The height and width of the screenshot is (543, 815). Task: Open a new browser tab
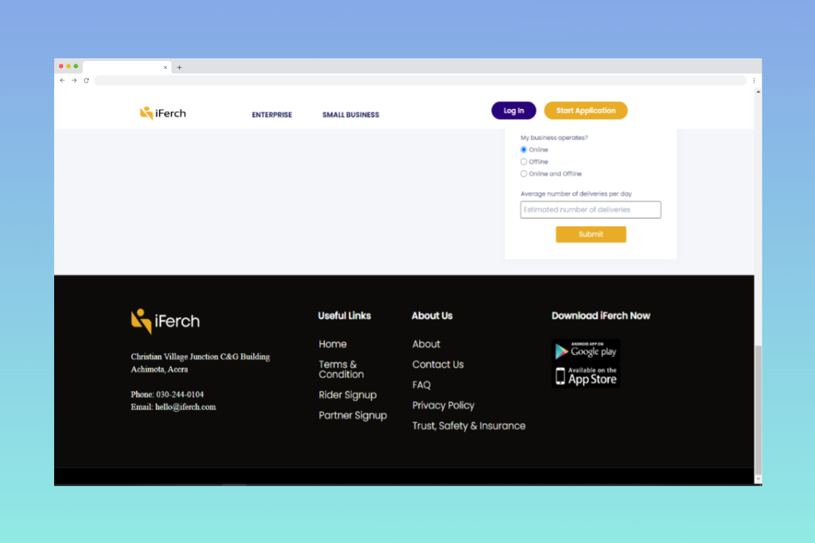(x=179, y=67)
